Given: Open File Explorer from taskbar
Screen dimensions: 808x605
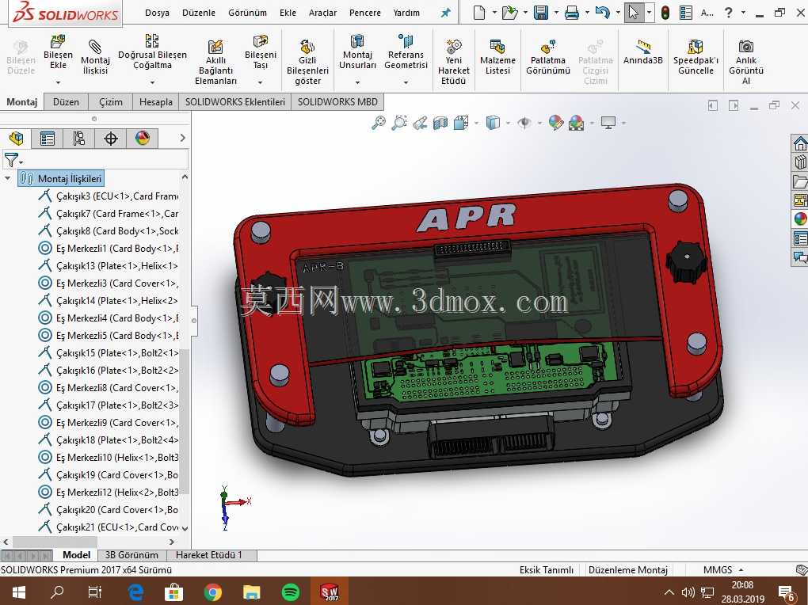Looking at the screenshot, I should 251,592.
